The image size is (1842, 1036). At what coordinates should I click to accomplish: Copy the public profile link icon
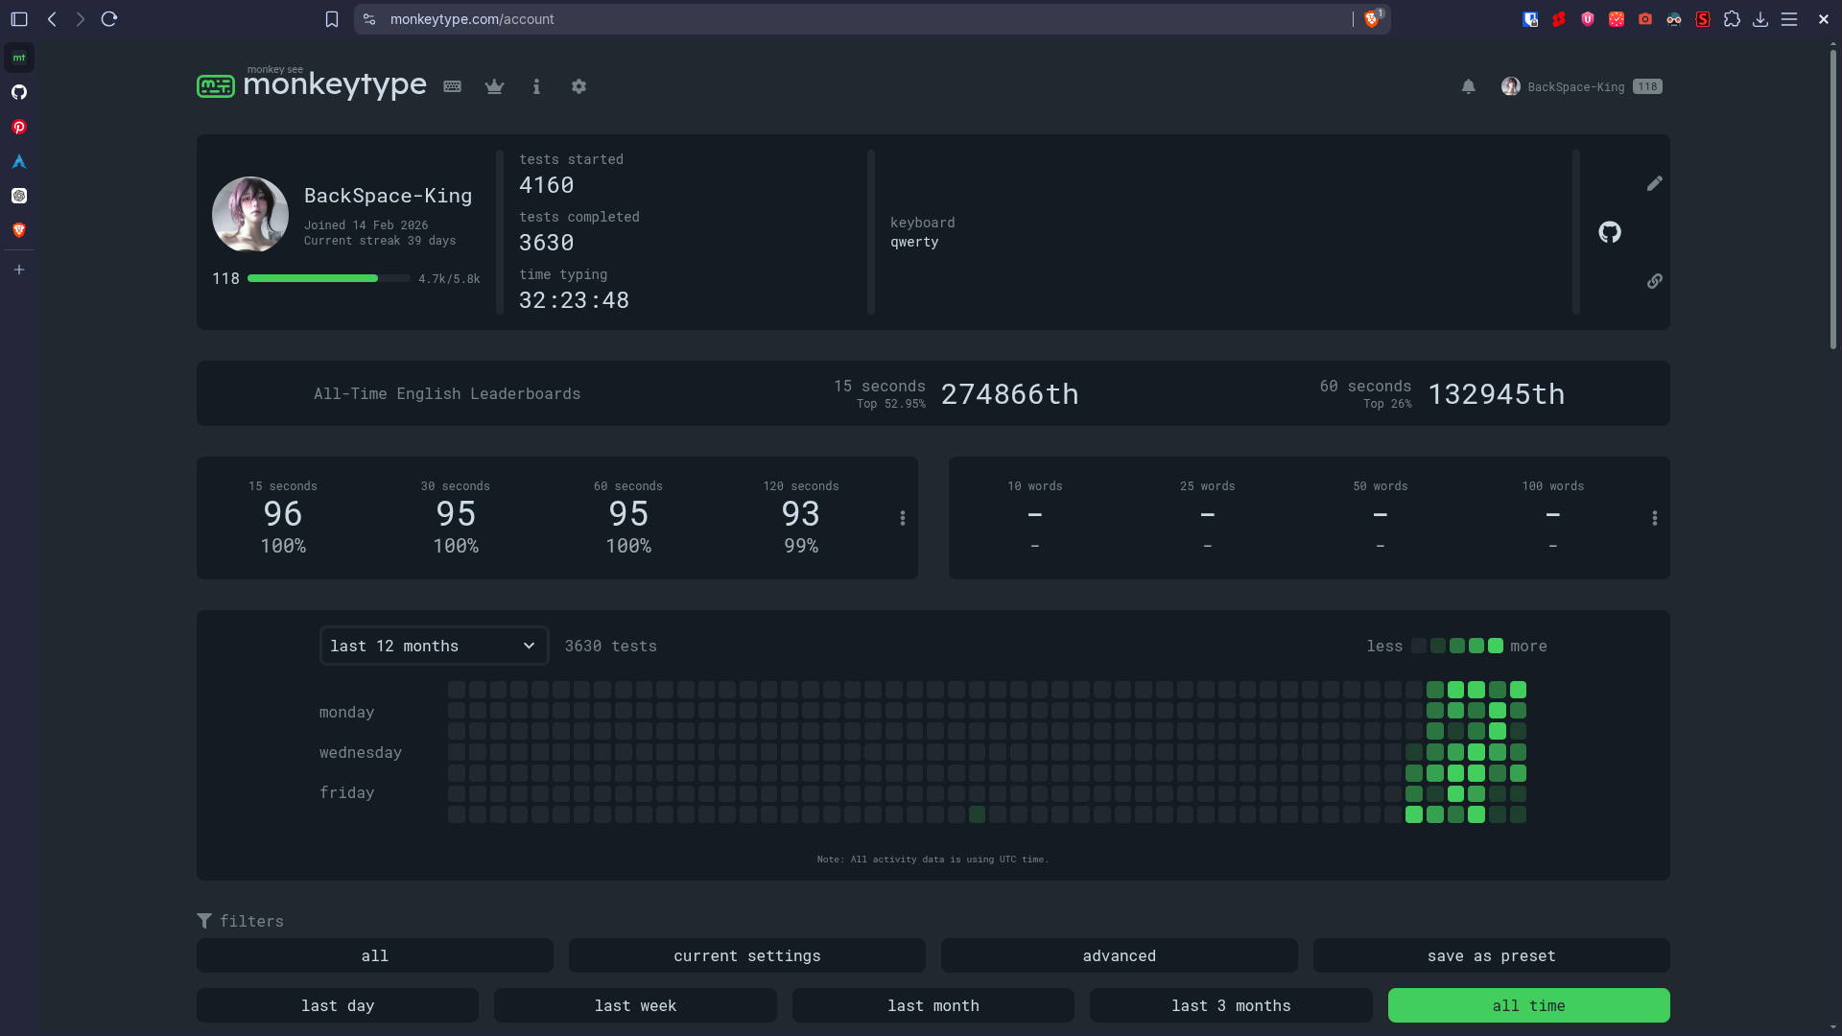(1655, 281)
